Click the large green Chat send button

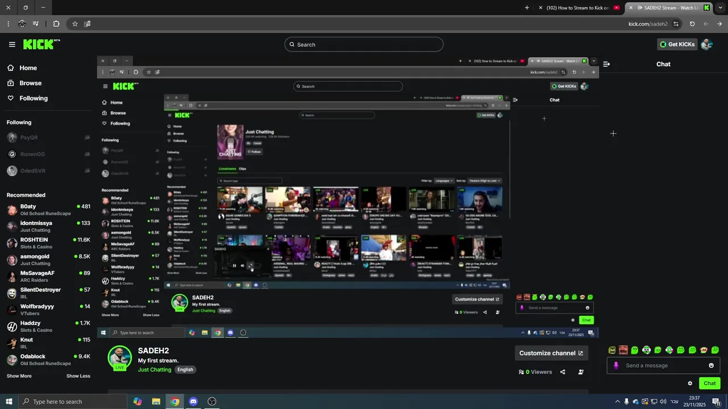(x=709, y=383)
